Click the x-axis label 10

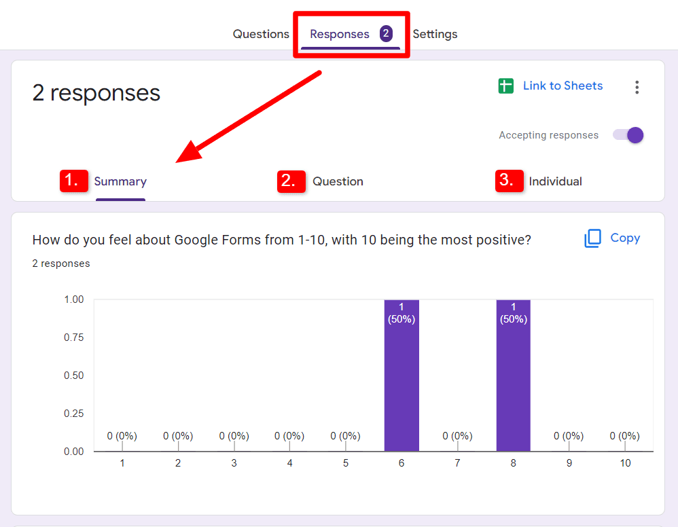tap(625, 463)
